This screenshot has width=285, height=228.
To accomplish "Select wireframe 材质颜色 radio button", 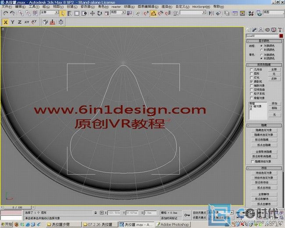I will [261, 50].
